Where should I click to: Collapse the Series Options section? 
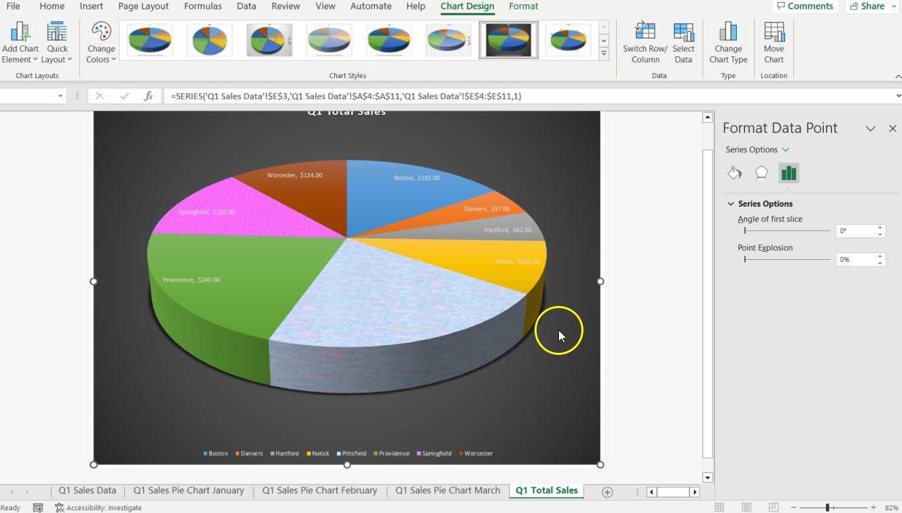point(731,204)
